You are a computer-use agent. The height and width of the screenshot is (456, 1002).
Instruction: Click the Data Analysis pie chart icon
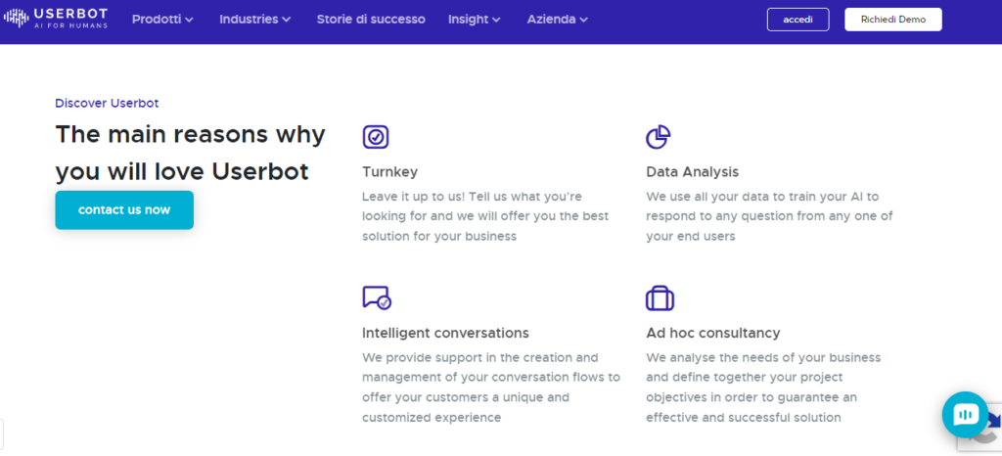click(659, 137)
